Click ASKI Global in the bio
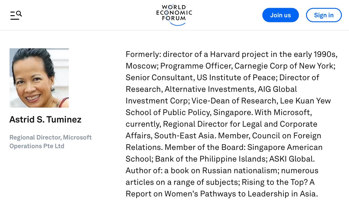 291,159
